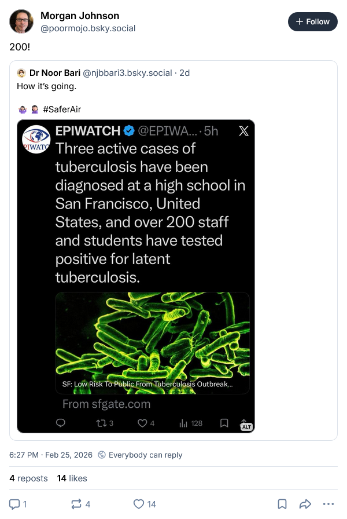This screenshot has height=519, width=347.
Task: View the 4 reposts list
Action: tap(29, 478)
